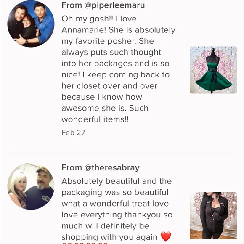
Task: View the black jacket listing thumbnail
Action: (x=213, y=216)
